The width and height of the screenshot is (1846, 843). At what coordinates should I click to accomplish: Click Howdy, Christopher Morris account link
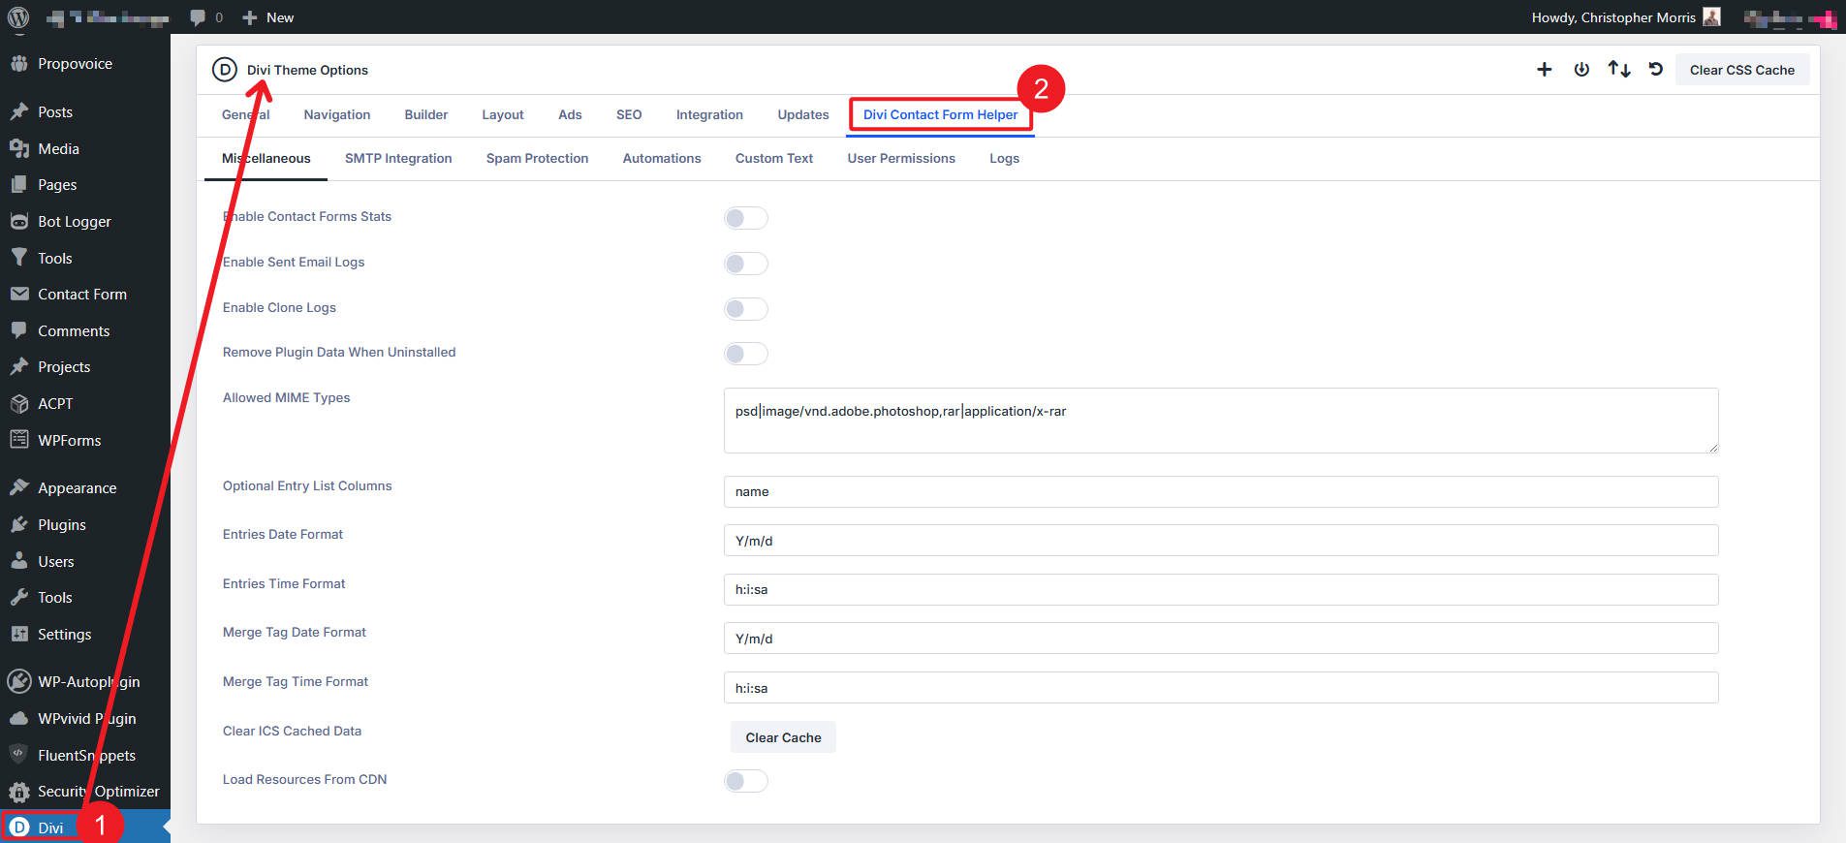pyautogui.click(x=1625, y=17)
